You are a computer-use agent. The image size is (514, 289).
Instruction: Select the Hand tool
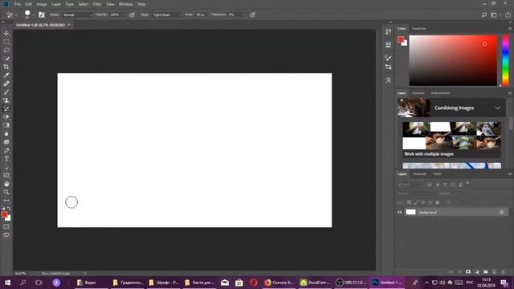coord(6,184)
